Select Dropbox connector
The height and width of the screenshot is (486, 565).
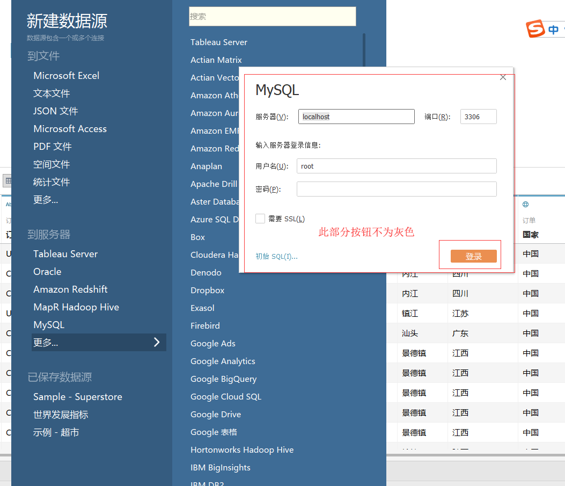click(x=207, y=290)
